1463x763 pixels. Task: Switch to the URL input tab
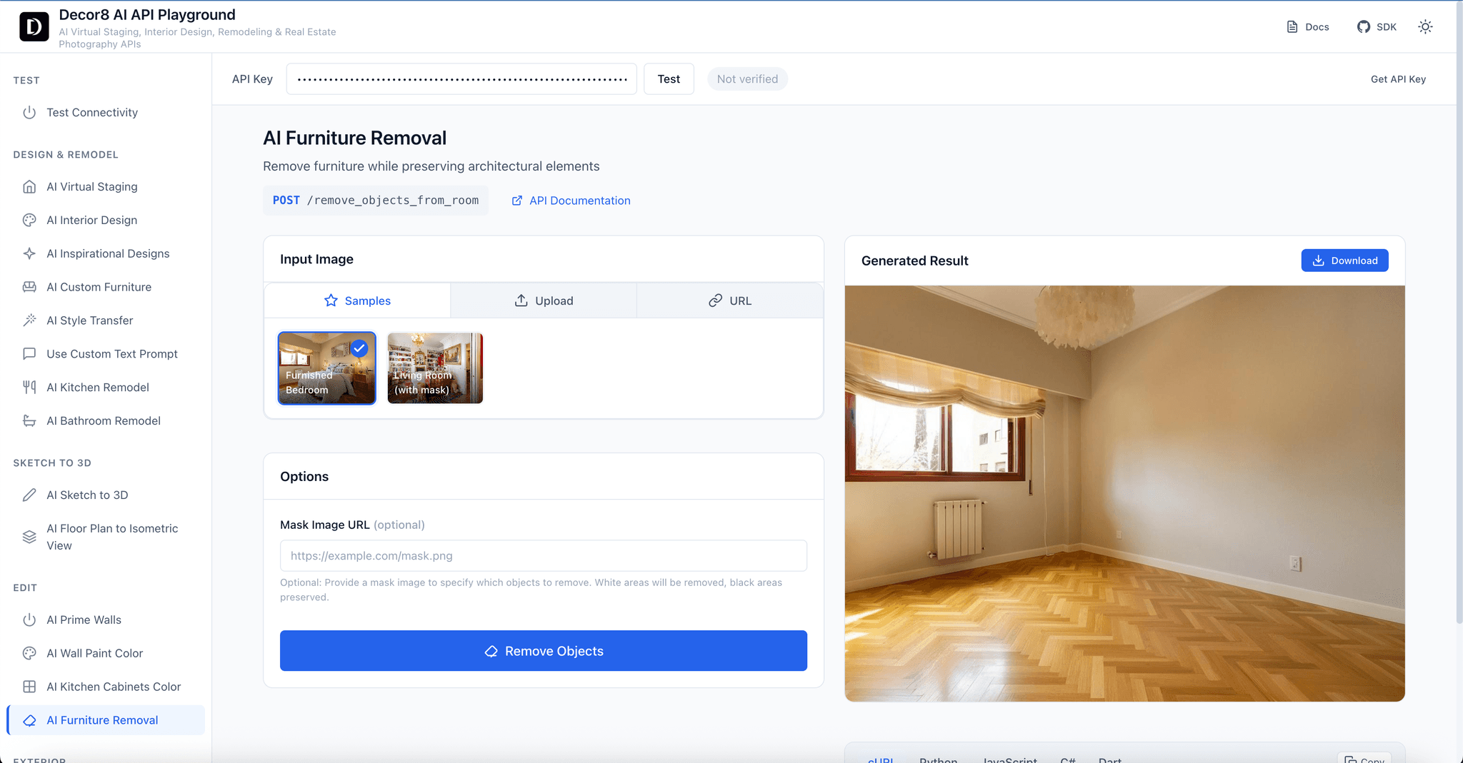[730, 300]
